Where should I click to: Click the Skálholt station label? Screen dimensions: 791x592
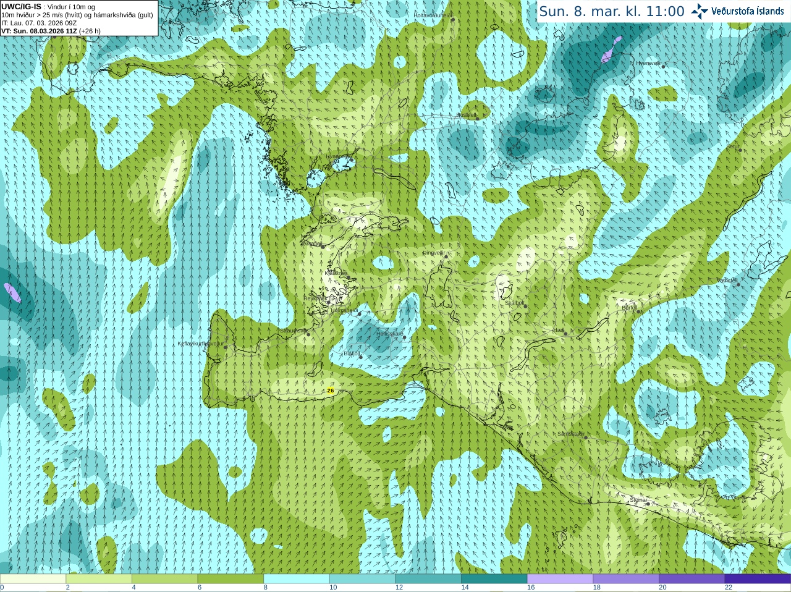click(515, 303)
